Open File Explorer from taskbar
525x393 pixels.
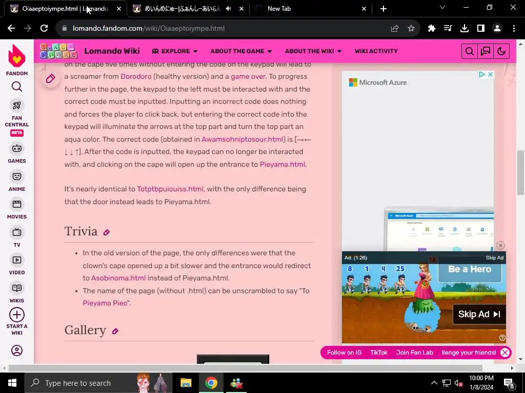[186, 383]
